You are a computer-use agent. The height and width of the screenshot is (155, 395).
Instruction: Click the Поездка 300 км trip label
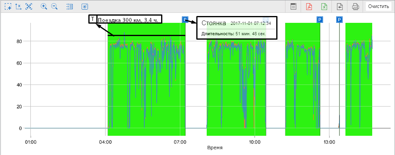tap(128, 20)
